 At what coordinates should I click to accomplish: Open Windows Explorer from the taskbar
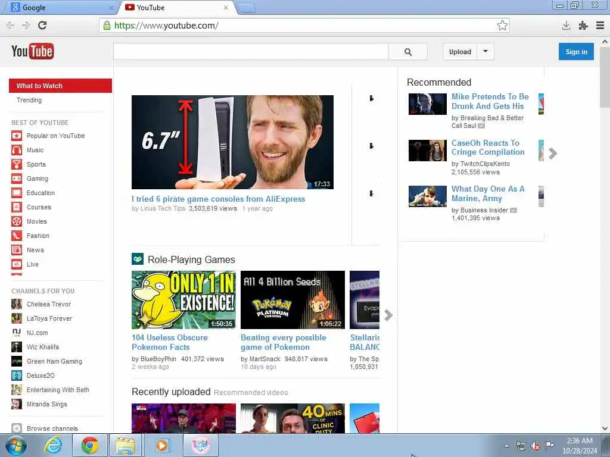point(125,445)
